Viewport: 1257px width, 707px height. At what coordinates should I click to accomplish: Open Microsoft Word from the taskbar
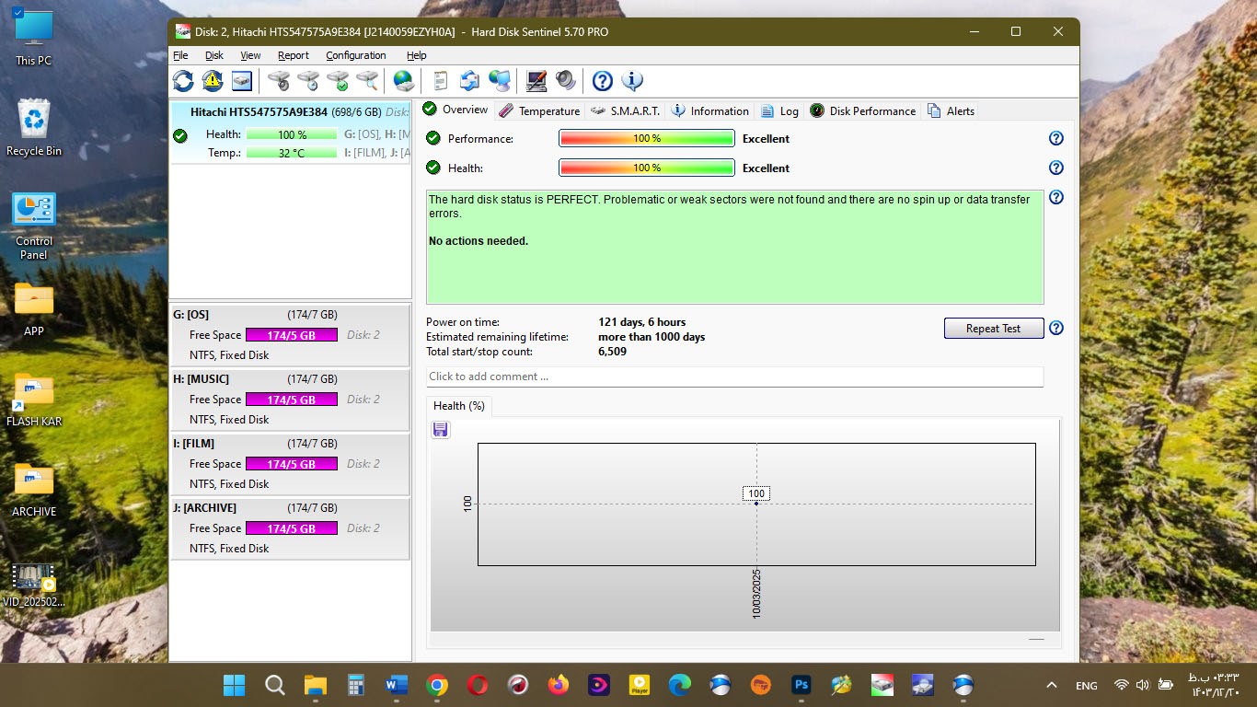[x=397, y=685]
